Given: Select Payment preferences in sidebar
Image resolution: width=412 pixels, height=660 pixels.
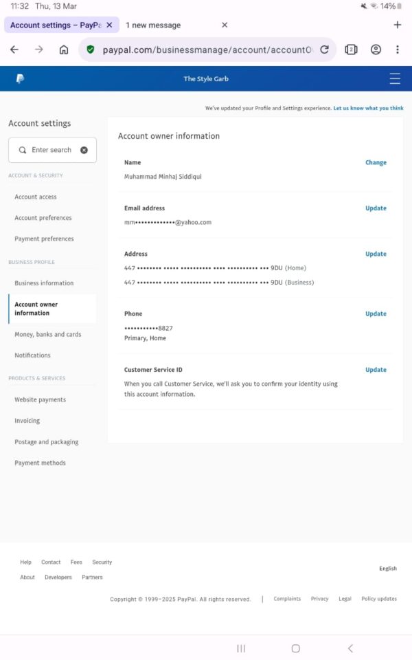Looking at the screenshot, I should pyautogui.click(x=44, y=239).
